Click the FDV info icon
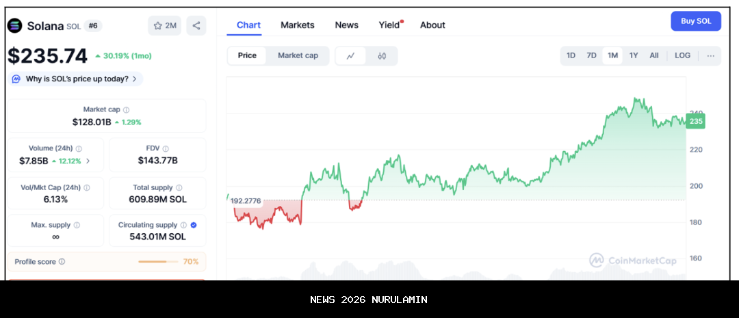739x318 pixels. [166, 148]
